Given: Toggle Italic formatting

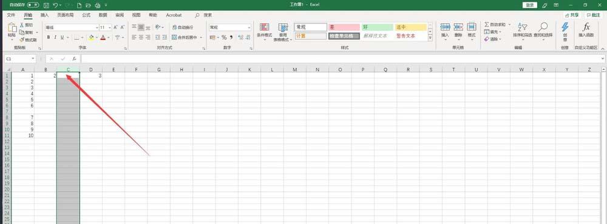Looking at the screenshot, I should (x=55, y=38).
